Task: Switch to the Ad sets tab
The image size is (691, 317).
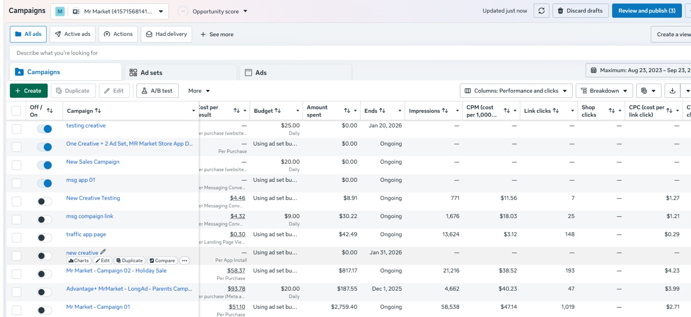Action: pos(181,73)
